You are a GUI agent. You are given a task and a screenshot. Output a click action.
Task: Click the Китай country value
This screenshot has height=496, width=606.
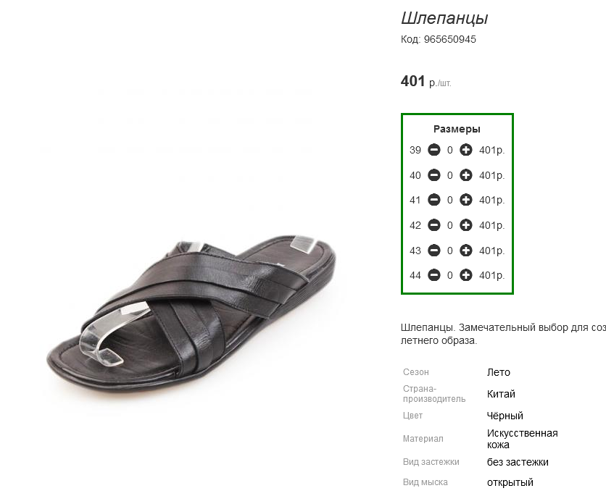[x=501, y=394]
